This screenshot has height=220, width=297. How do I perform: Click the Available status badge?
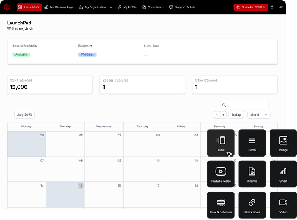click(21, 55)
